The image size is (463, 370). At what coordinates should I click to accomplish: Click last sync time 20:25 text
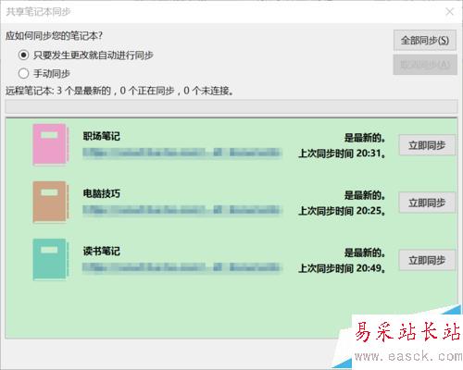[342, 211]
